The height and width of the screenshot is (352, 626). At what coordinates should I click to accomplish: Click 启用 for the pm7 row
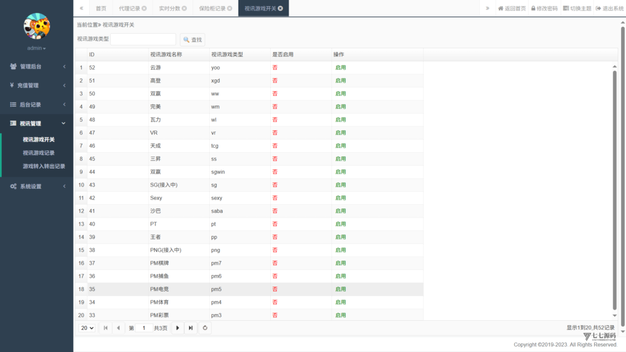click(341, 263)
